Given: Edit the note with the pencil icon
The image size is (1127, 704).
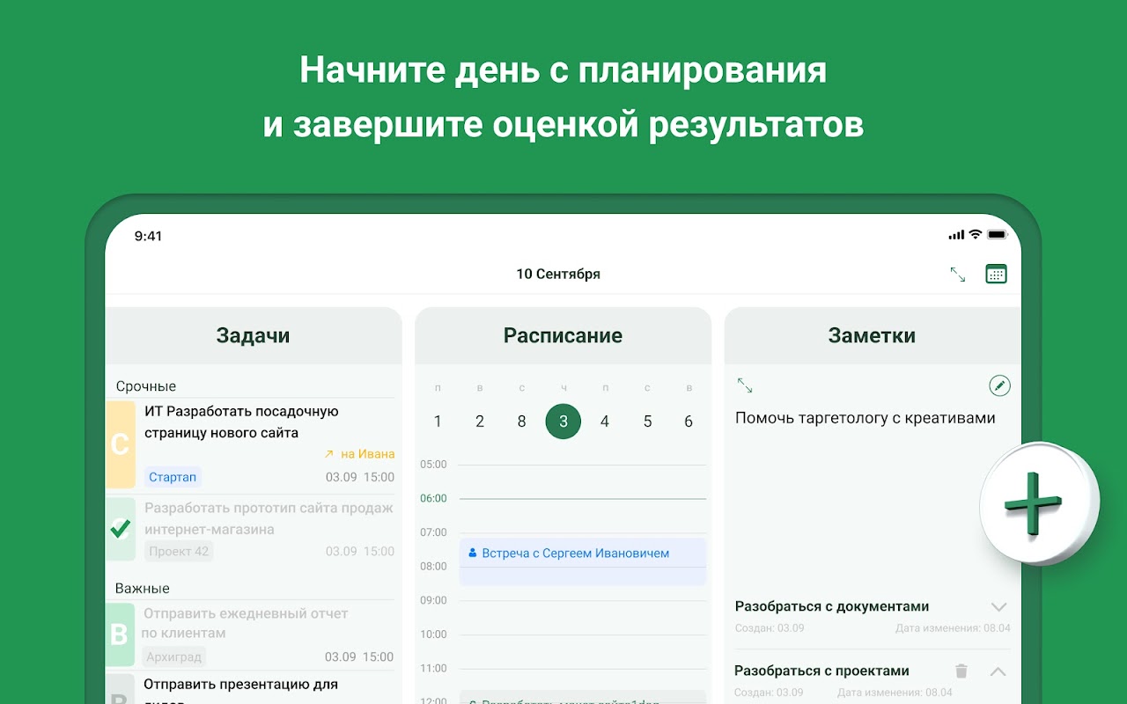Looking at the screenshot, I should tap(999, 385).
